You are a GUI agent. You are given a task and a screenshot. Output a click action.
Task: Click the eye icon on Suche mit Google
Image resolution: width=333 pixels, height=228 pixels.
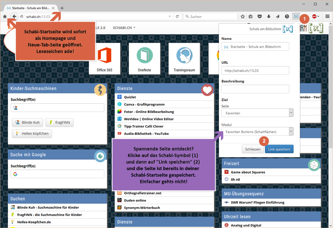[x=100, y=156]
